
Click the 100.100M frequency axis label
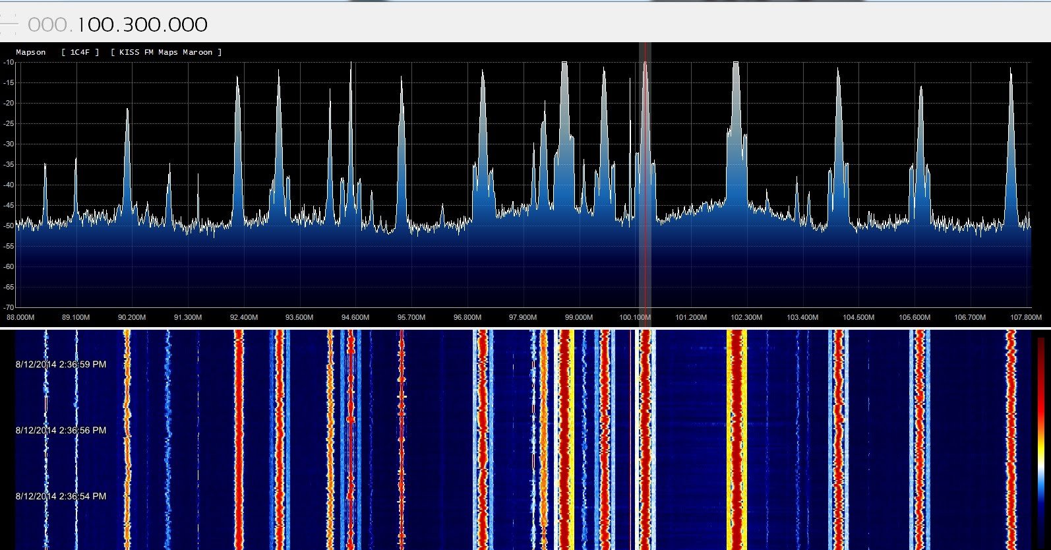click(x=635, y=317)
